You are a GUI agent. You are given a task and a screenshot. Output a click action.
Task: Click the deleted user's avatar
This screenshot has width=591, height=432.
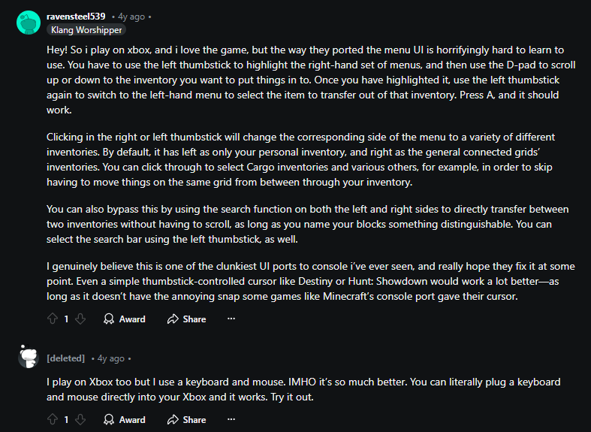point(28,358)
